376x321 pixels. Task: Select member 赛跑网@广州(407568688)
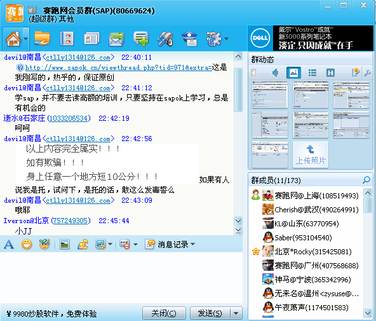pyautogui.click(x=305, y=265)
